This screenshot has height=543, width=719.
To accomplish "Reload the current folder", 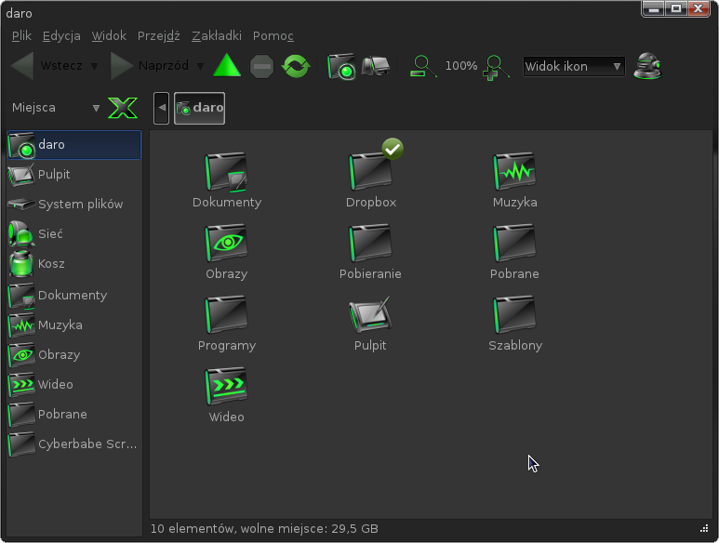I will [x=296, y=66].
